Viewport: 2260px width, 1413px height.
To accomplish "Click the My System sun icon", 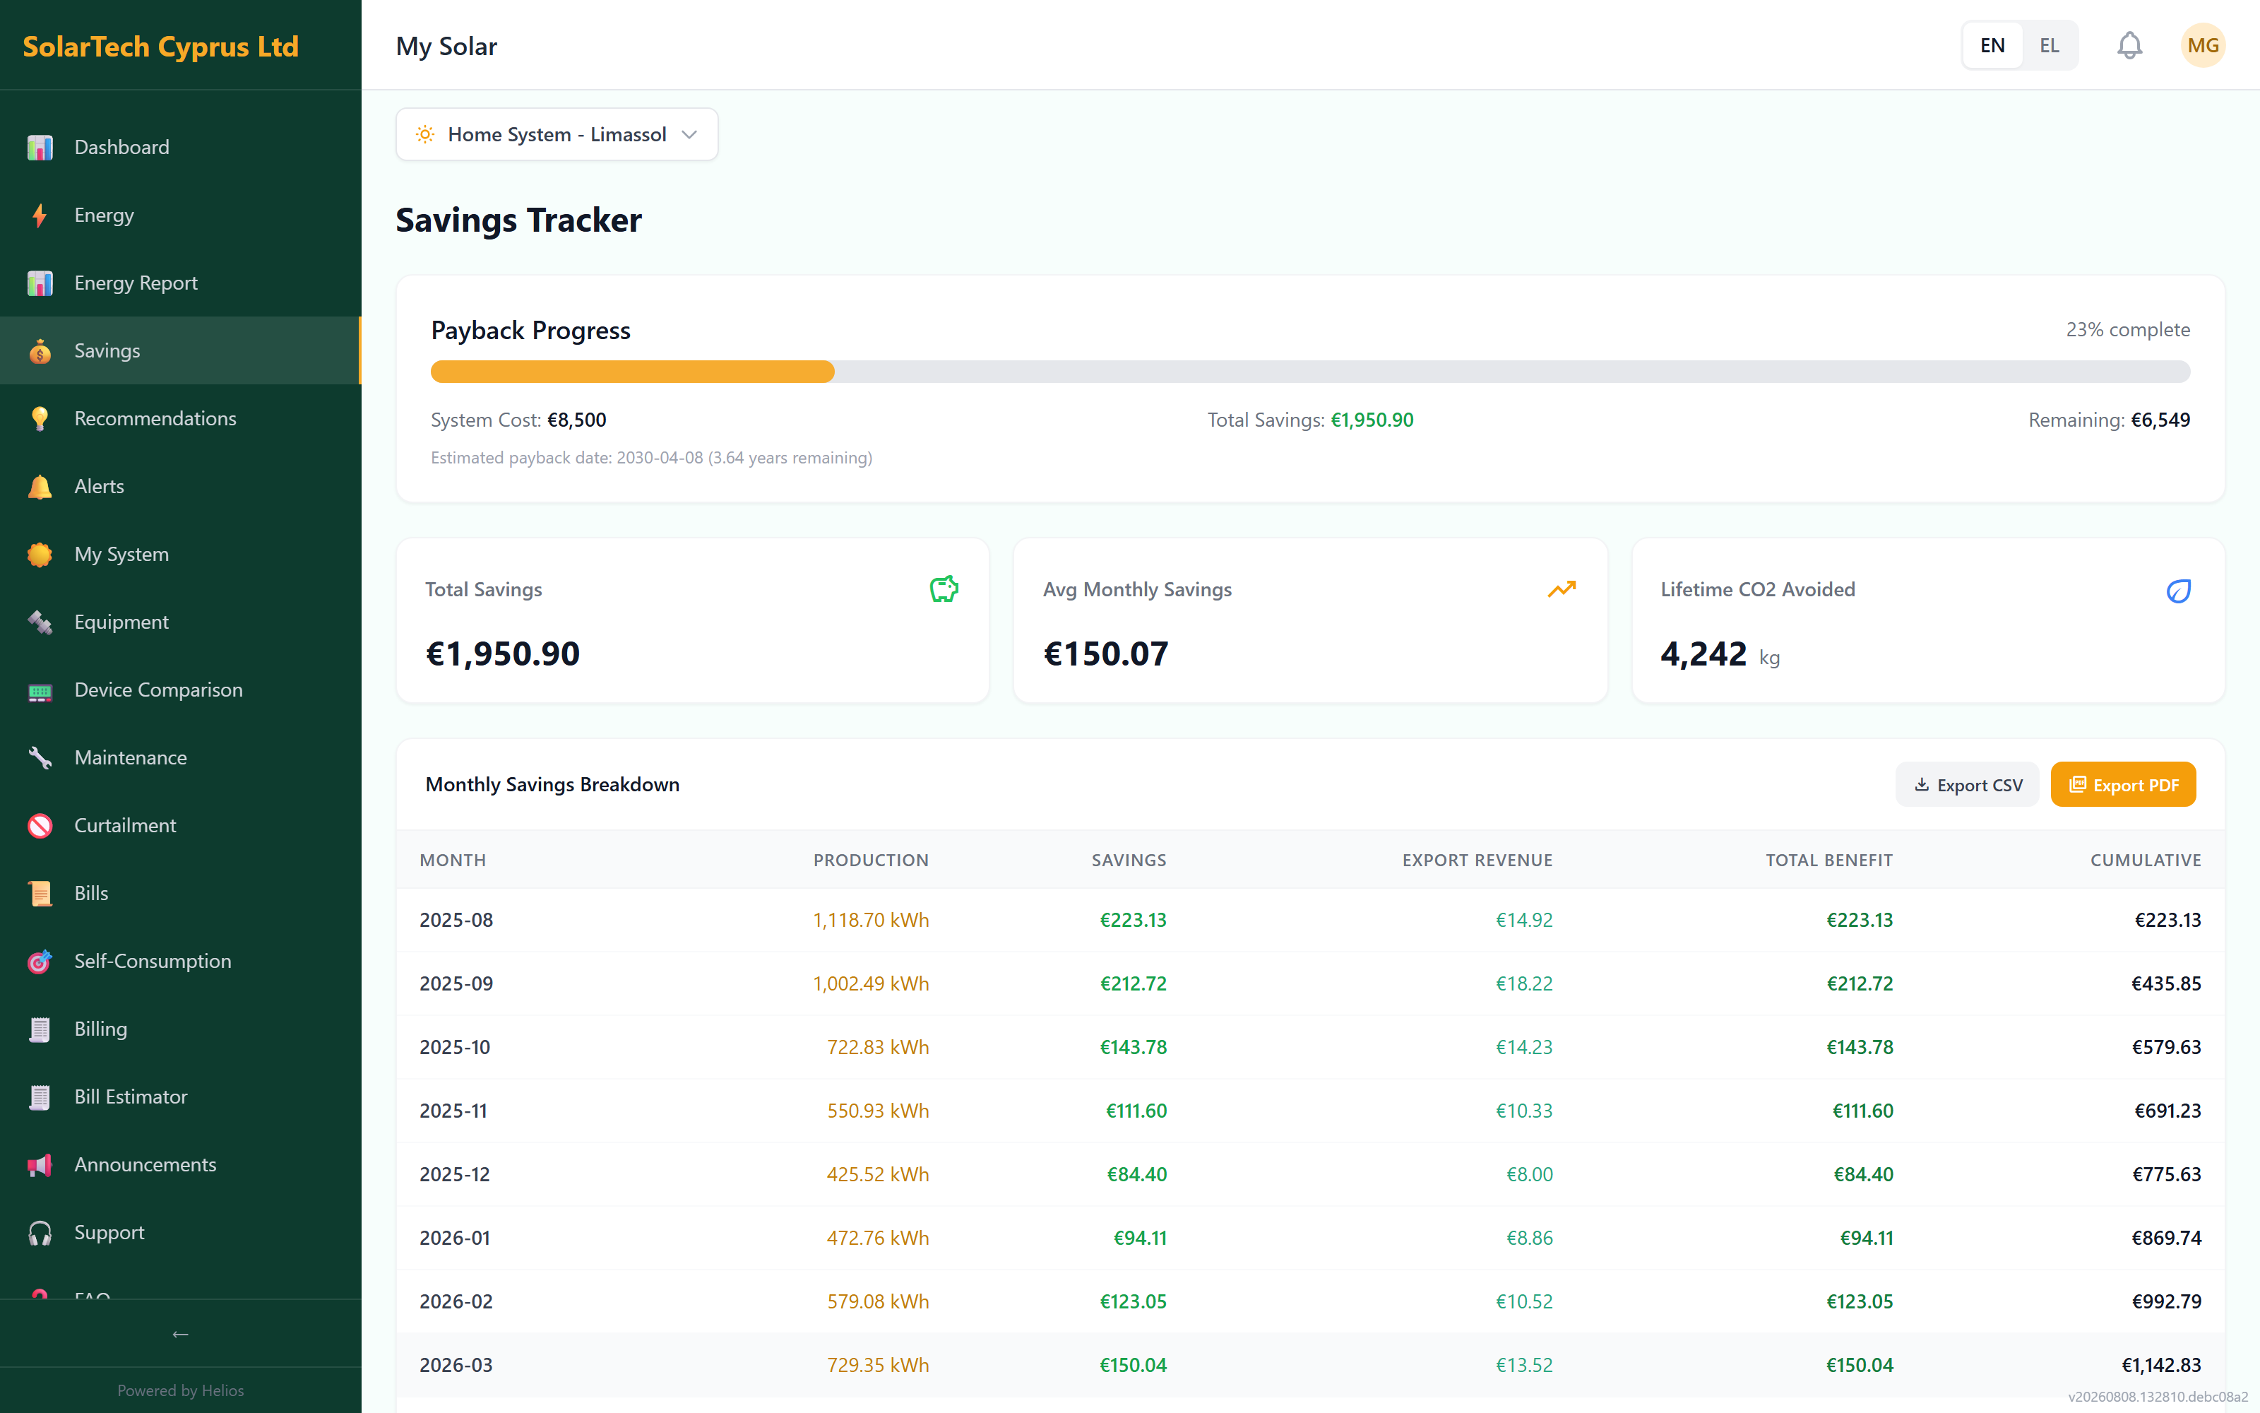I will click(x=40, y=554).
